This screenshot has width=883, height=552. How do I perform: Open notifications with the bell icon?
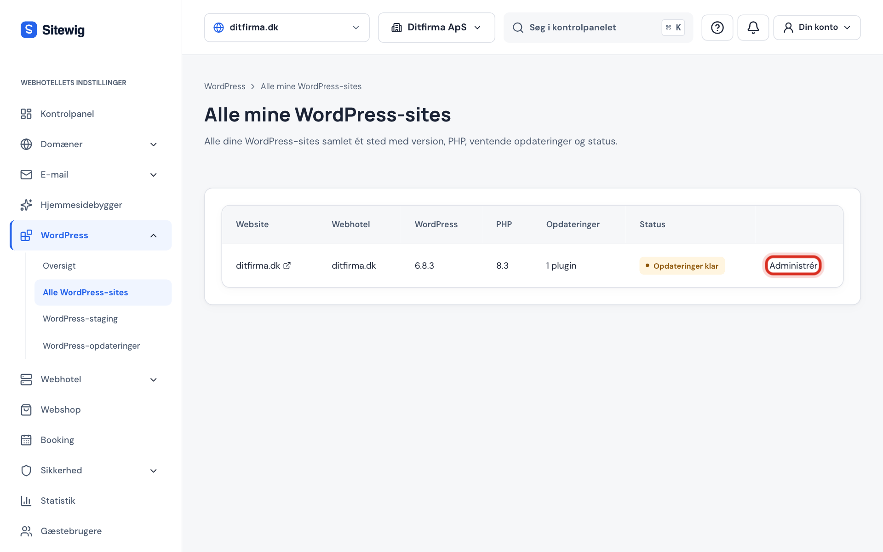pos(753,28)
